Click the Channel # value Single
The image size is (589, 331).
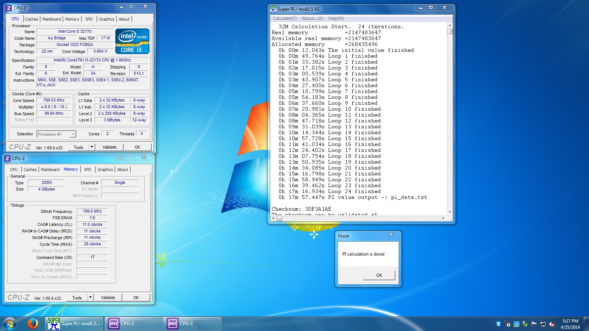click(120, 182)
